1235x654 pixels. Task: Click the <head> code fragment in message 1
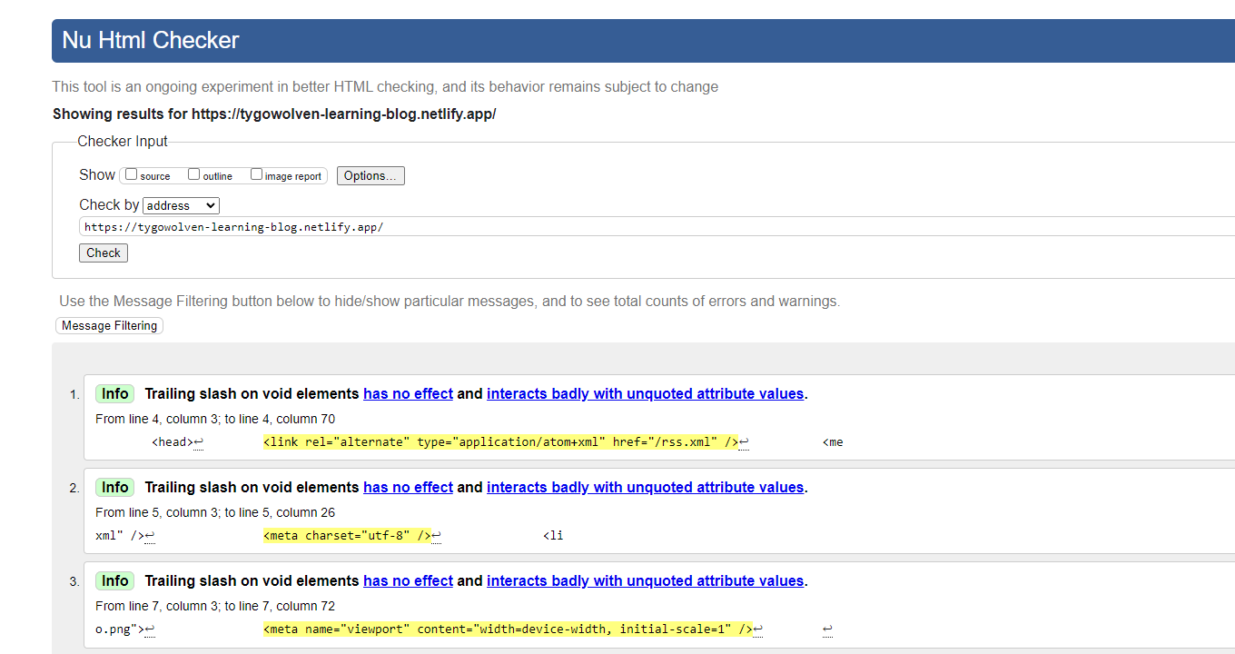pos(173,442)
